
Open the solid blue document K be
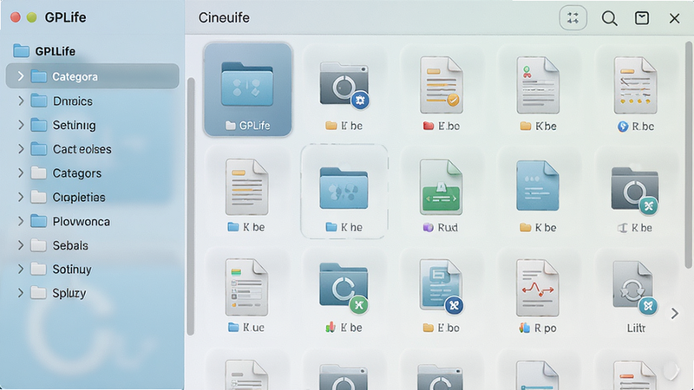[538, 185]
